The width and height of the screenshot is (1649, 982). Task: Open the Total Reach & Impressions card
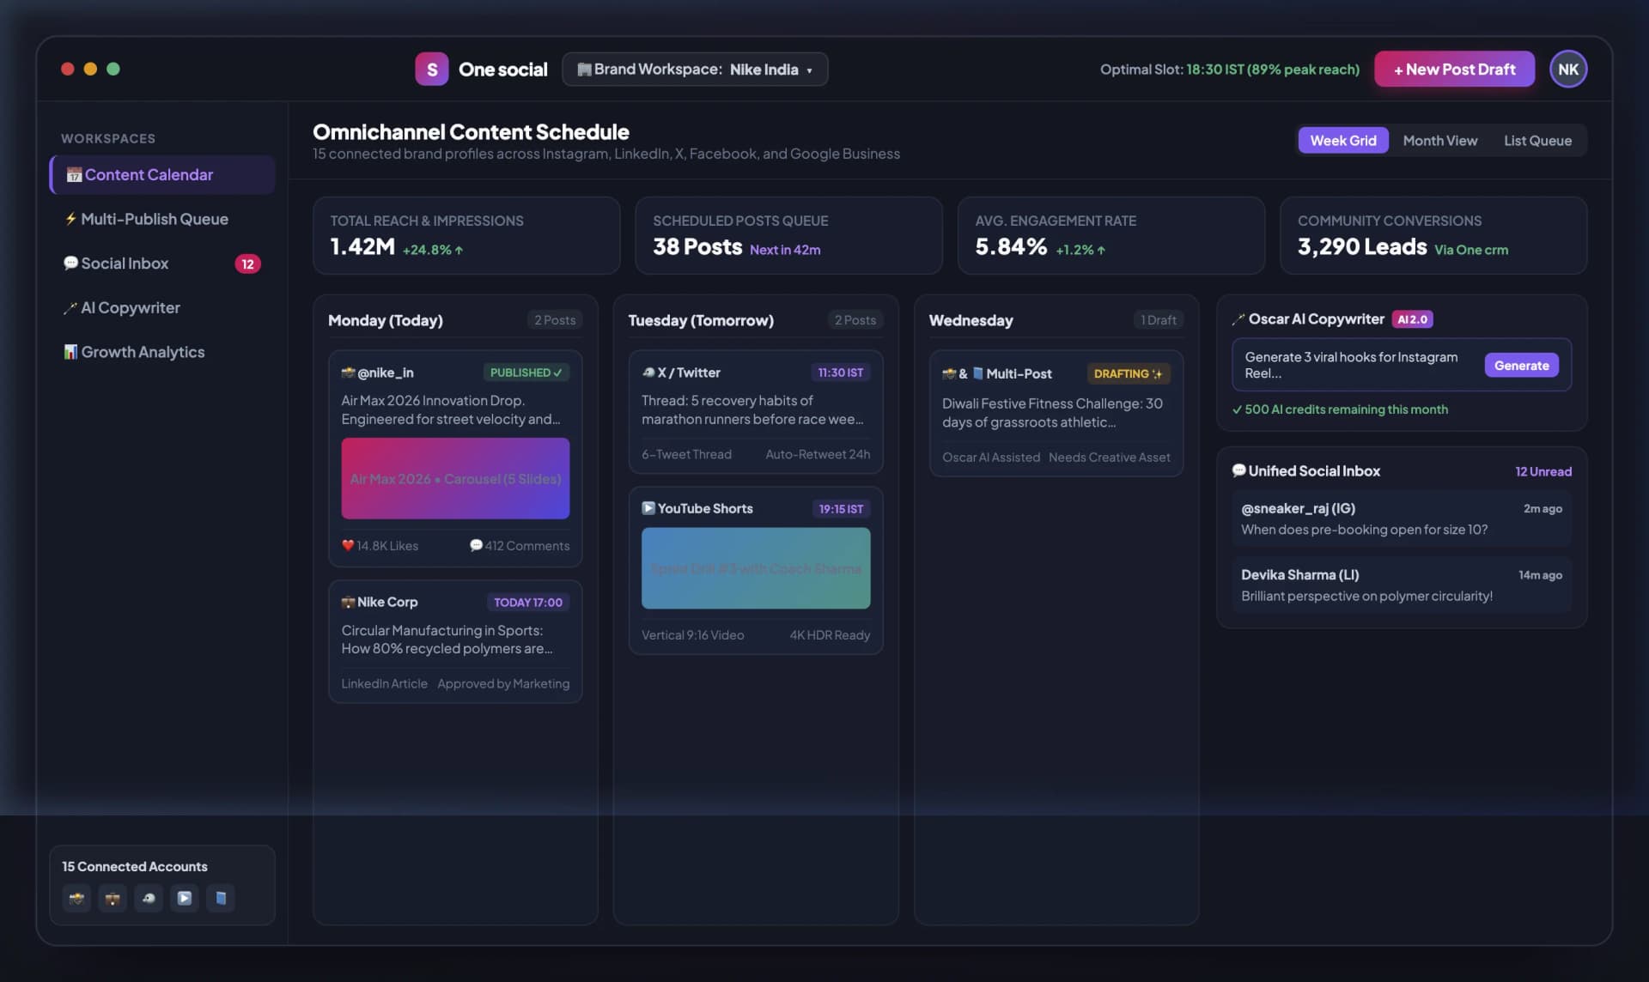click(x=466, y=236)
